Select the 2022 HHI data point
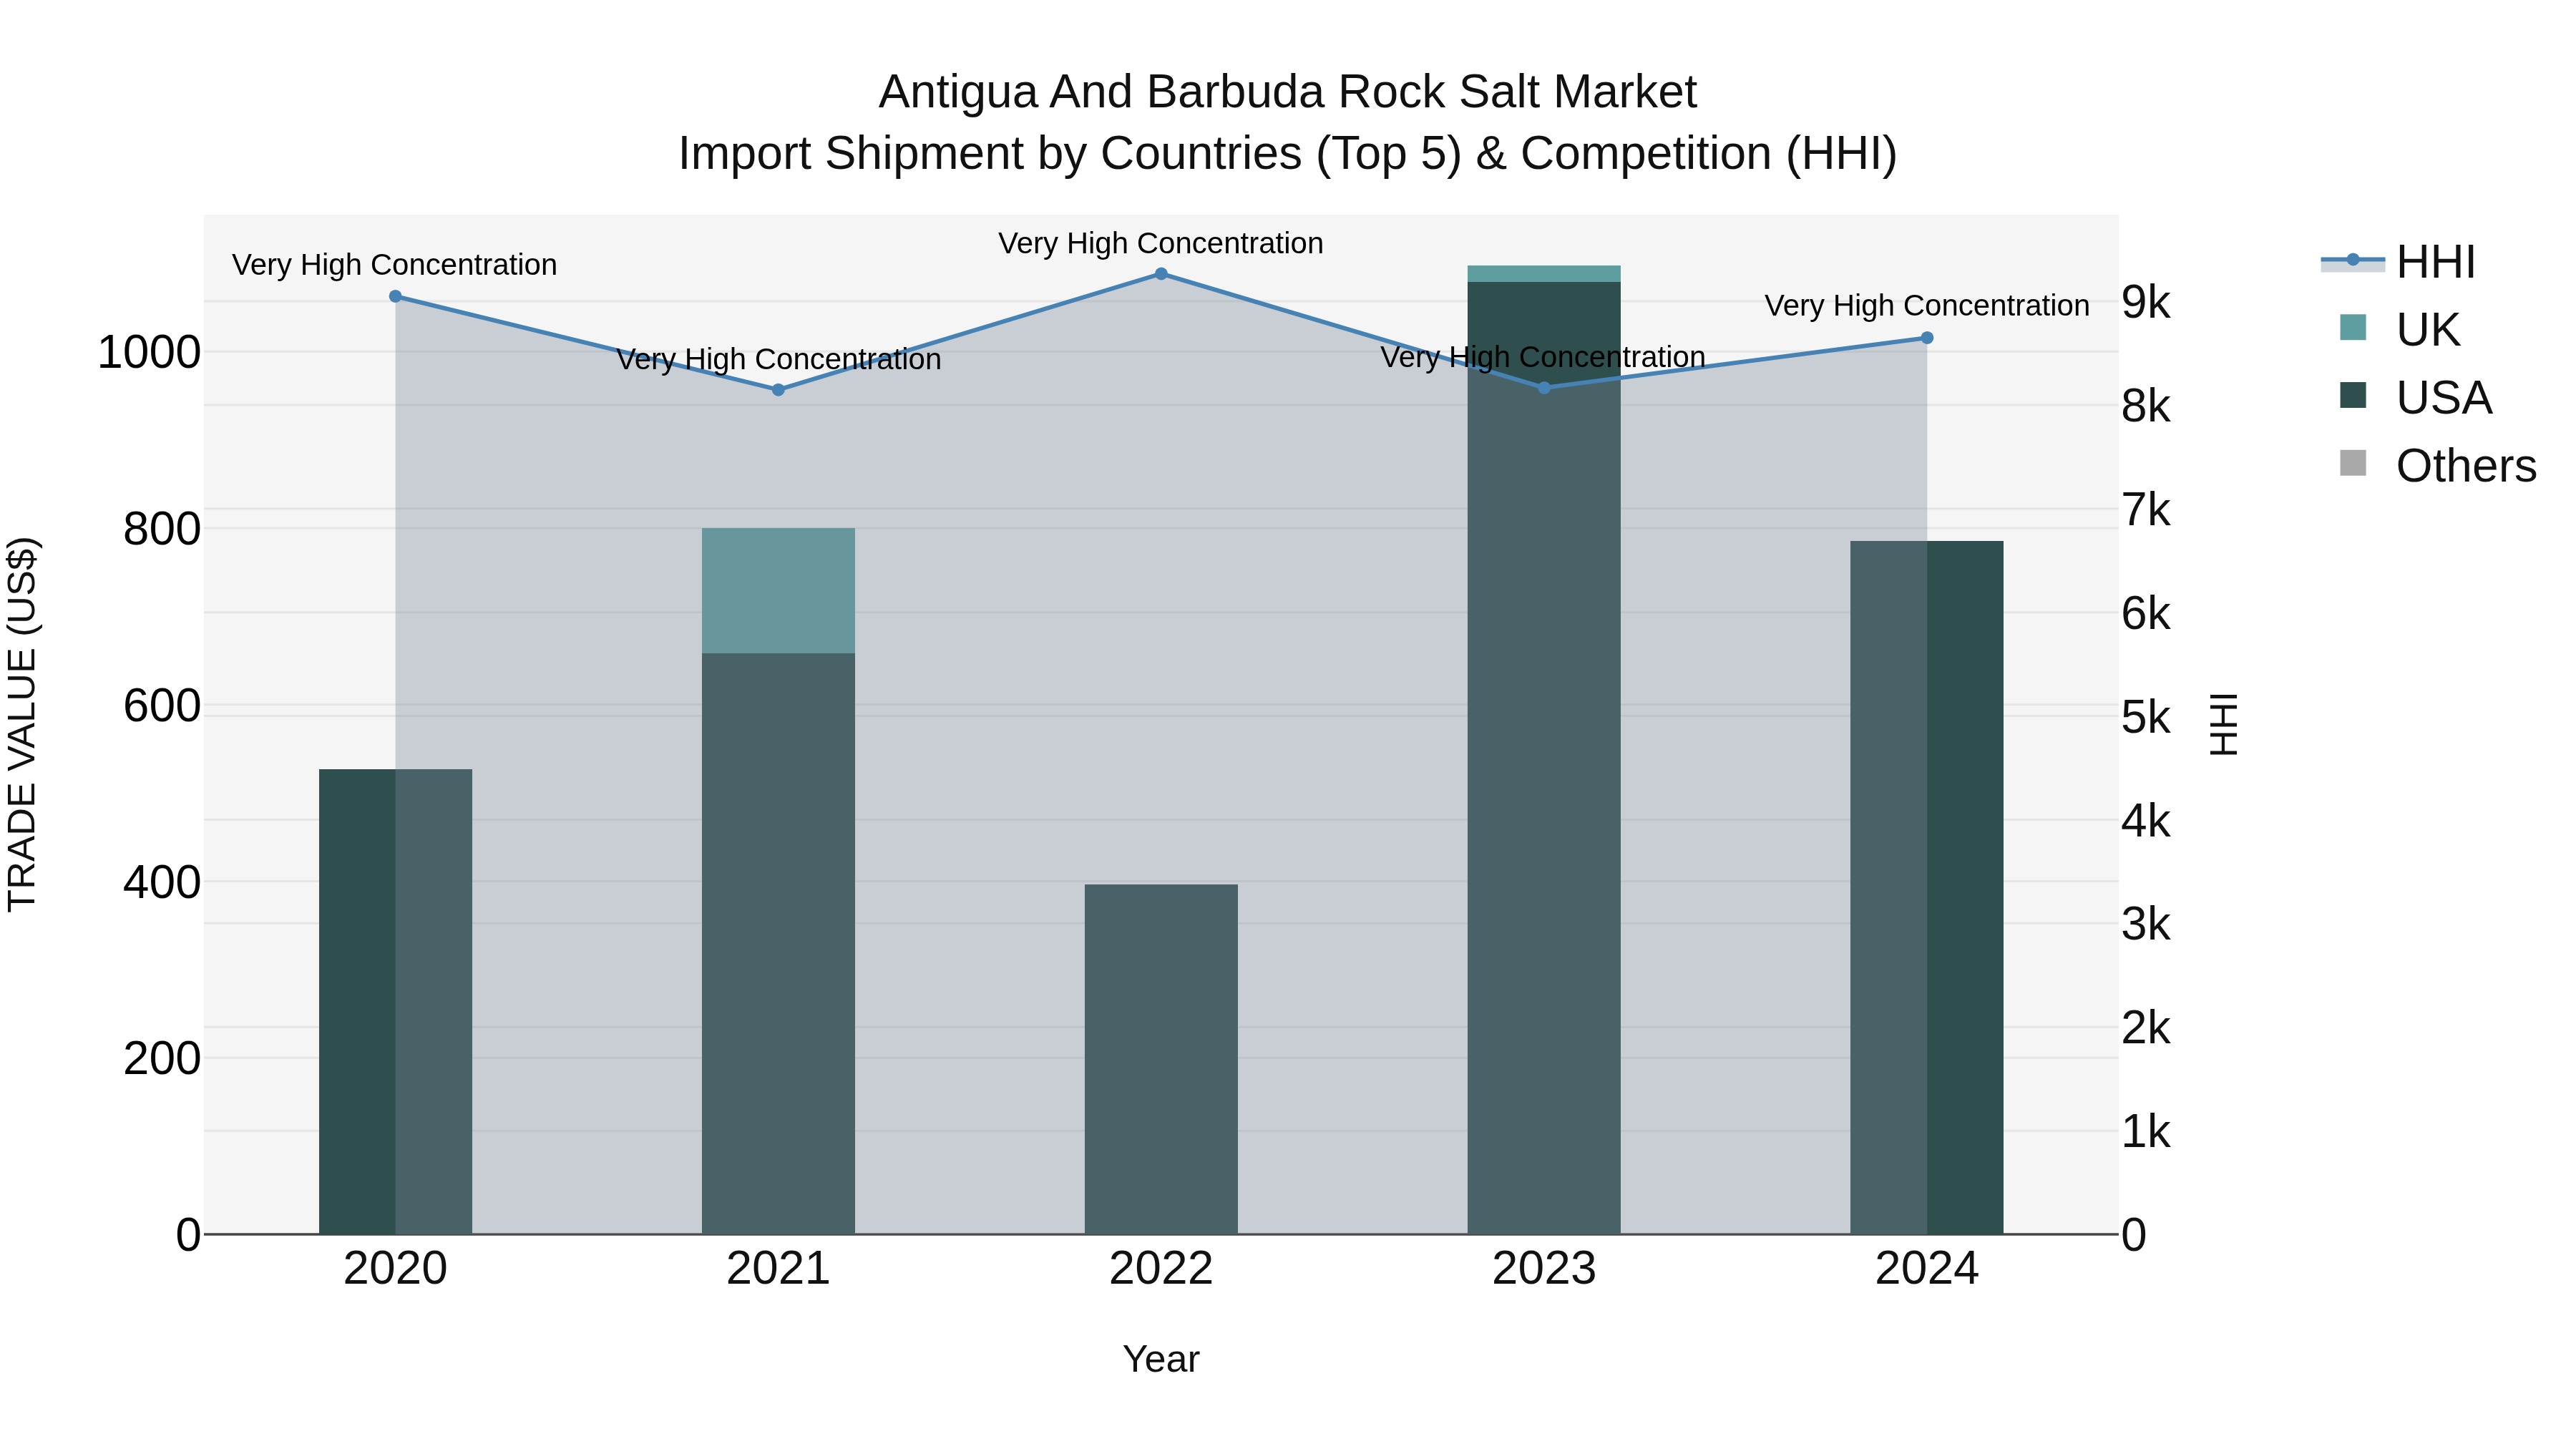The image size is (2576, 1449). (1161, 274)
